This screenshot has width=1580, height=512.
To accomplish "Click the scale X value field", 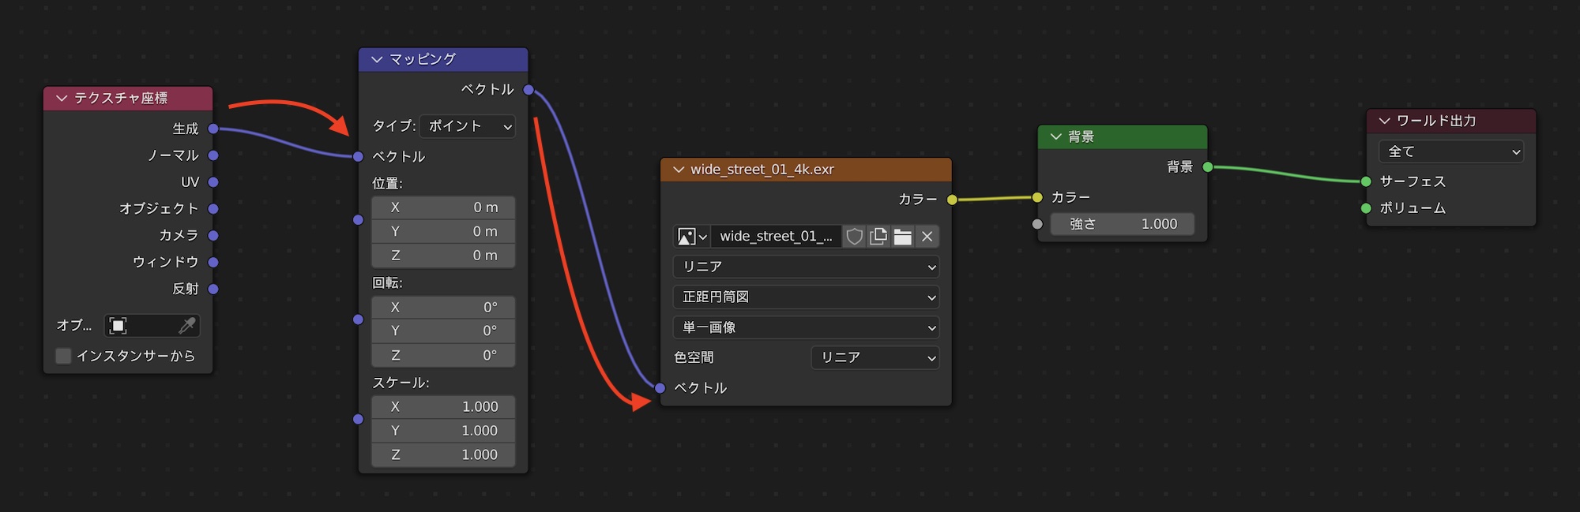I will [x=443, y=407].
